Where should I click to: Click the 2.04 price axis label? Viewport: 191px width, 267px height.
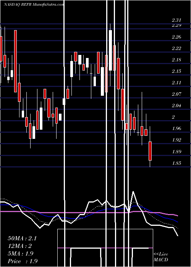point(176,105)
